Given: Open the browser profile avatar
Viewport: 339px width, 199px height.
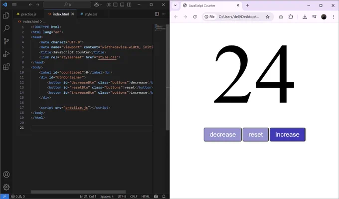Looking at the screenshot, I should (324, 17).
